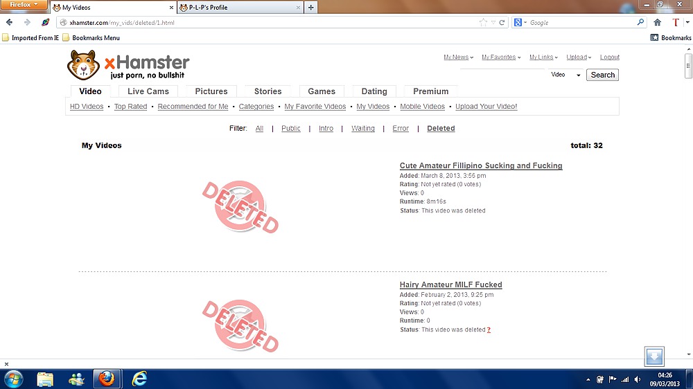The image size is (693, 389).
Task: Filter videos by the Waiting link
Action: tap(363, 129)
